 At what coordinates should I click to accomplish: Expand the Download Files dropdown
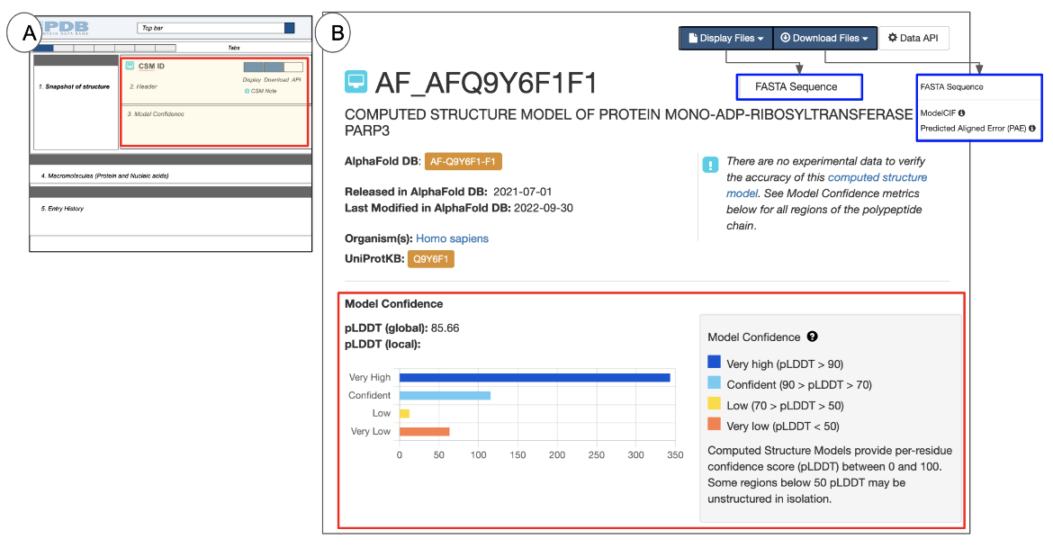(823, 39)
